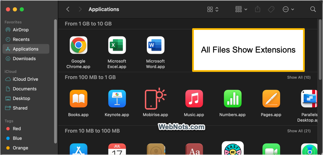Image resolution: width=323 pixels, height=155 pixels.
Task: Select the Find My app icon
Action: (309, 149)
